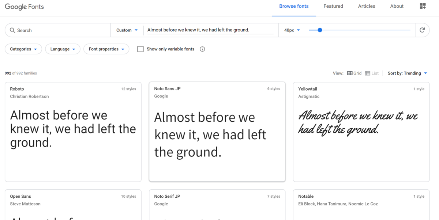Click Google author under Noto Serif JP
This screenshot has width=439, height=220.
[161, 204]
